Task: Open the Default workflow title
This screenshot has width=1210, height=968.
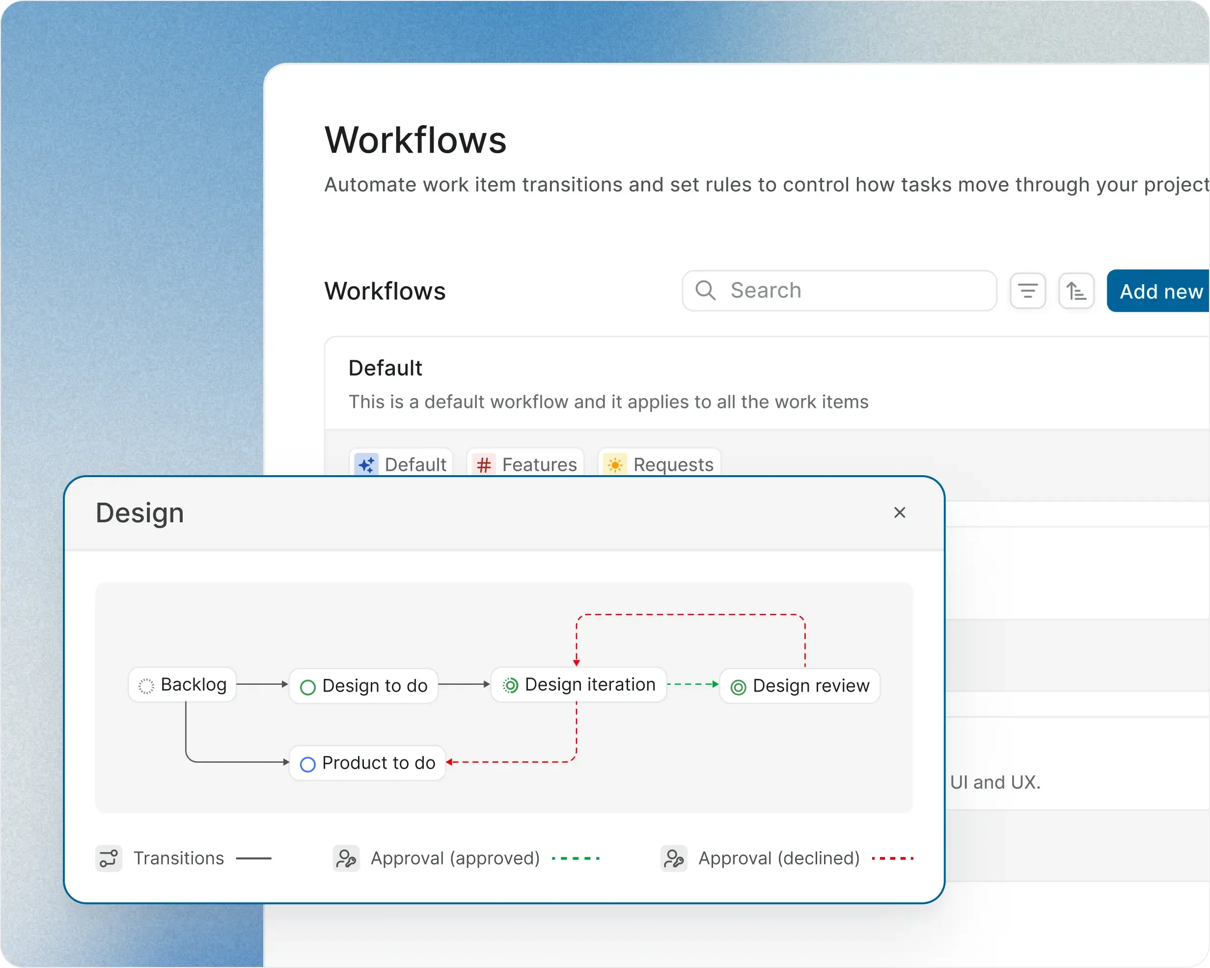Action: (385, 368)
